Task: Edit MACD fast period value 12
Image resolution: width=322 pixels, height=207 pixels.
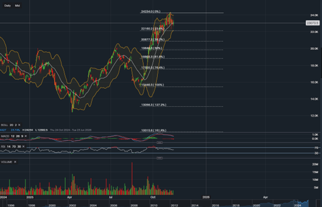Action: point(13,136)
